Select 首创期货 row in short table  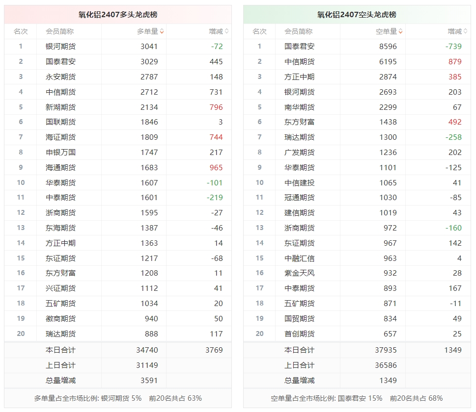(357, 334)
